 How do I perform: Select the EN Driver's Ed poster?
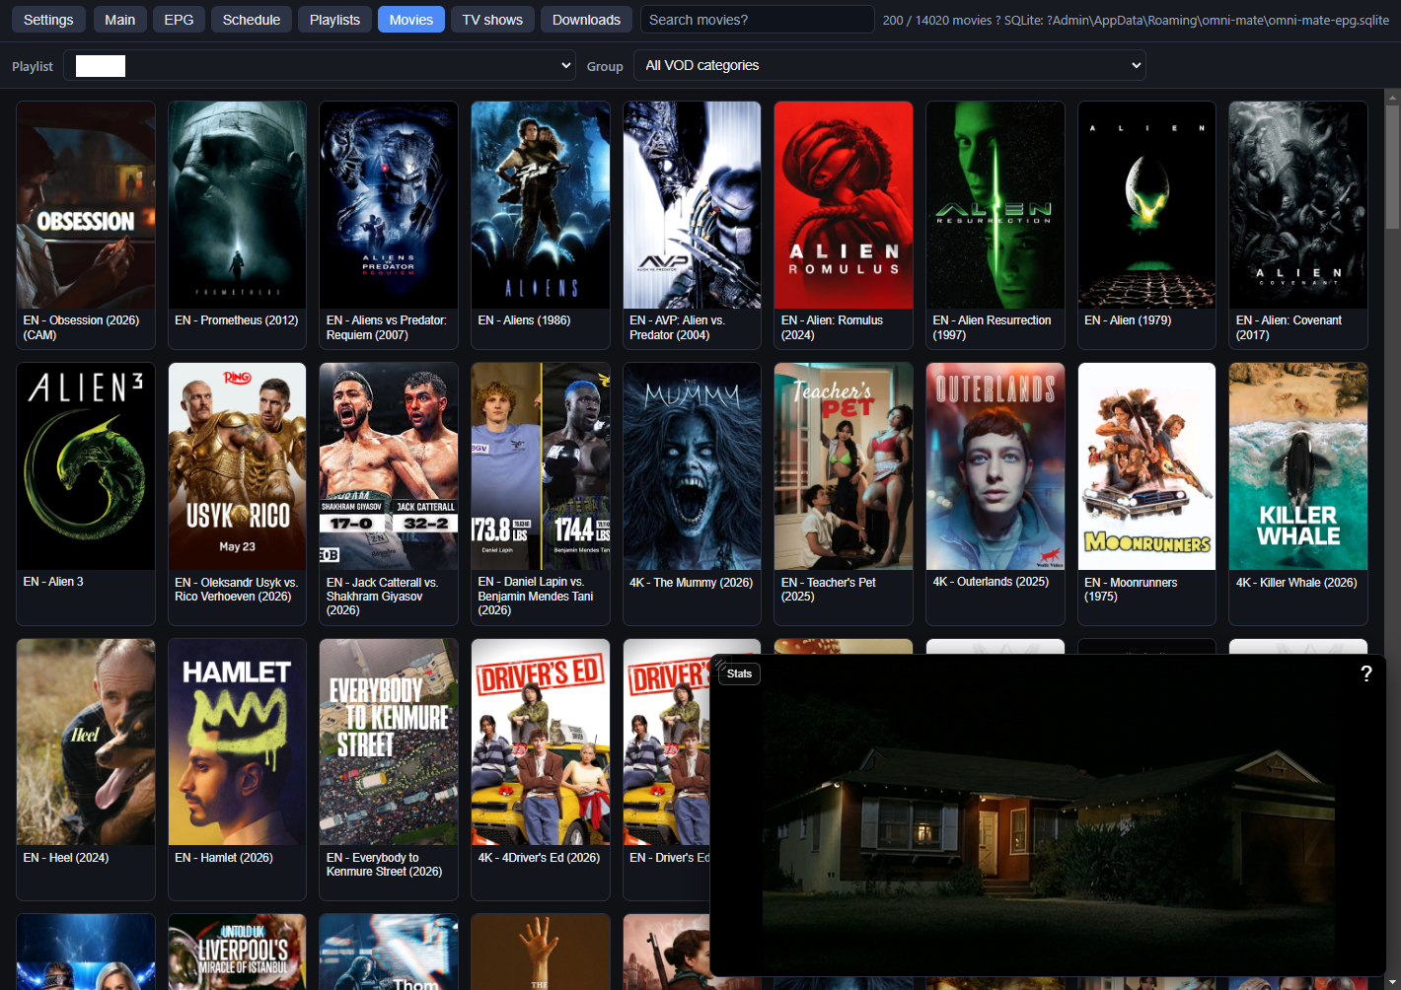(x=667, y=742)
